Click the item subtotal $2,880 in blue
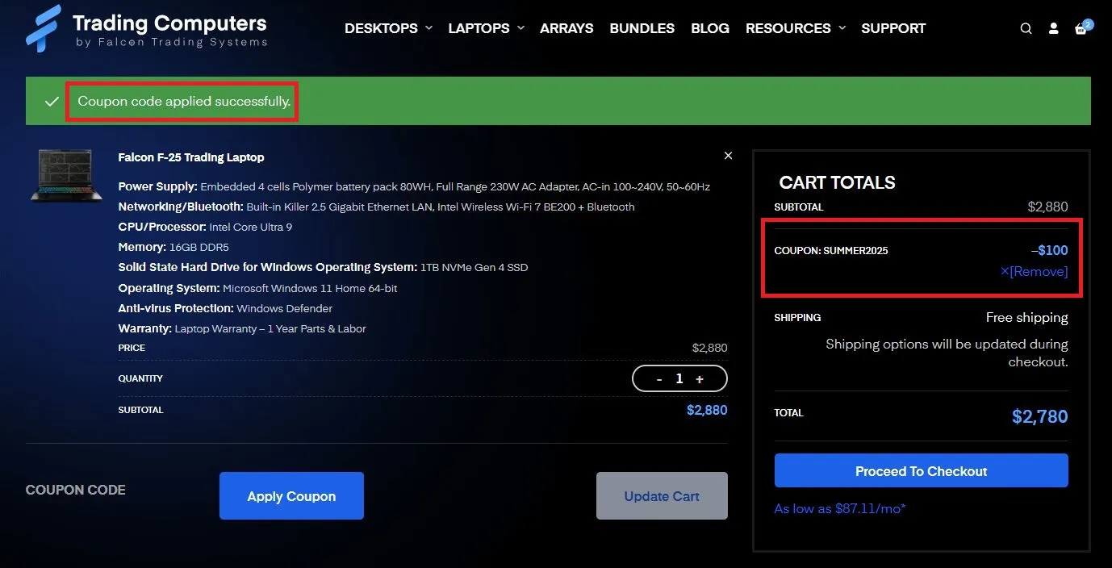Screen dimensions: 1112x568 707,410
